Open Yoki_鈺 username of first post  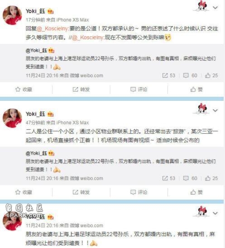(35, 11)
